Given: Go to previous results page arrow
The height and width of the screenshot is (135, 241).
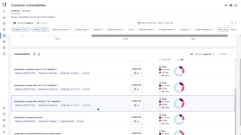Looking at the screenshot, I should pyautogui.click(x=227, y=54).
